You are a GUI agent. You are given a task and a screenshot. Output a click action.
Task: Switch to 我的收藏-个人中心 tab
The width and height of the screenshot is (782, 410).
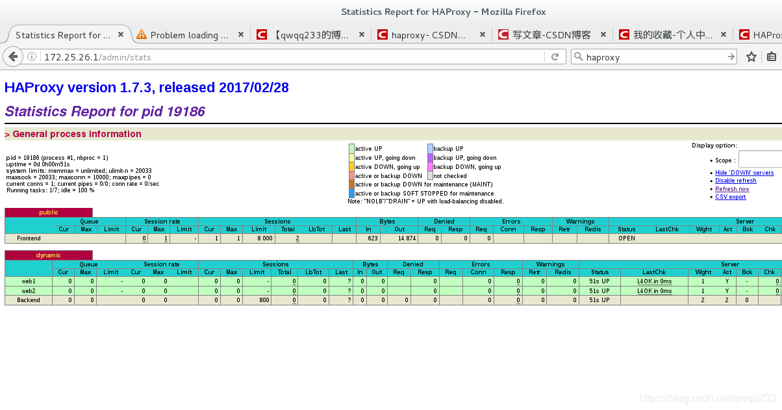click(673, 35)
